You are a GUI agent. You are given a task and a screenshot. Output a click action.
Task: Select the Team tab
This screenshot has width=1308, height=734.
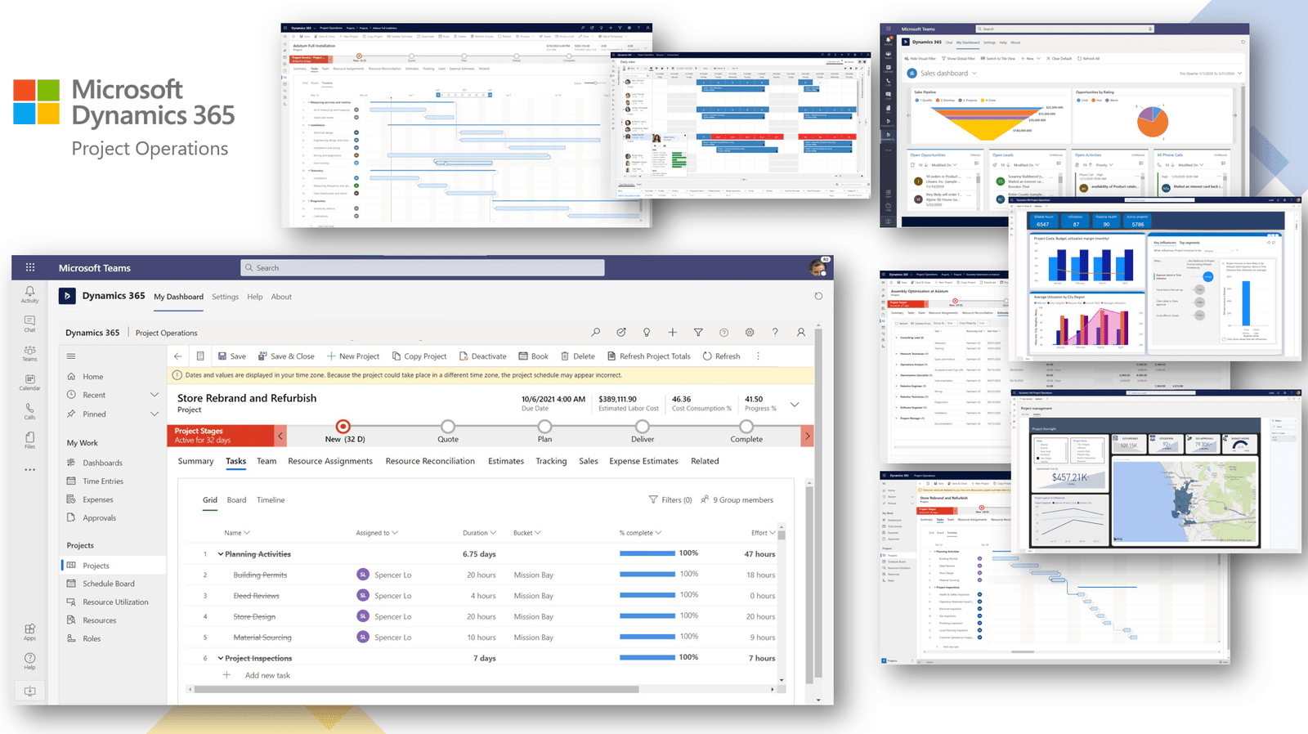point(267,461)
